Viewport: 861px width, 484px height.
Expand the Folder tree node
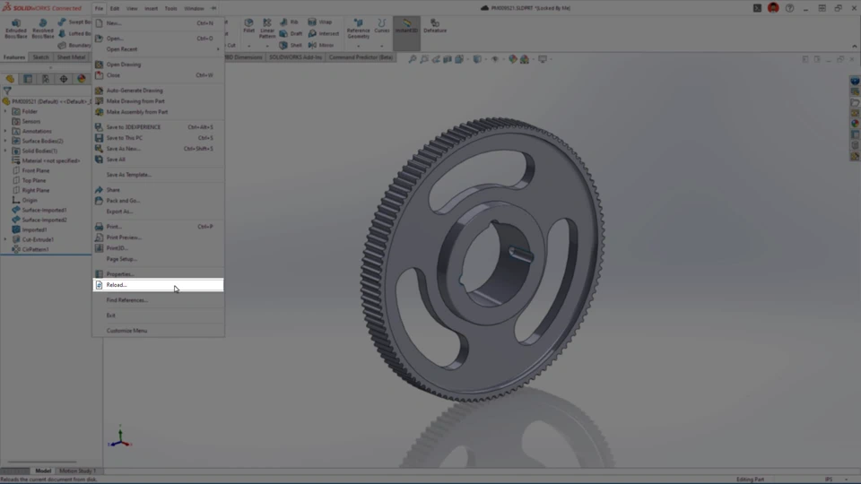point(5,111)
